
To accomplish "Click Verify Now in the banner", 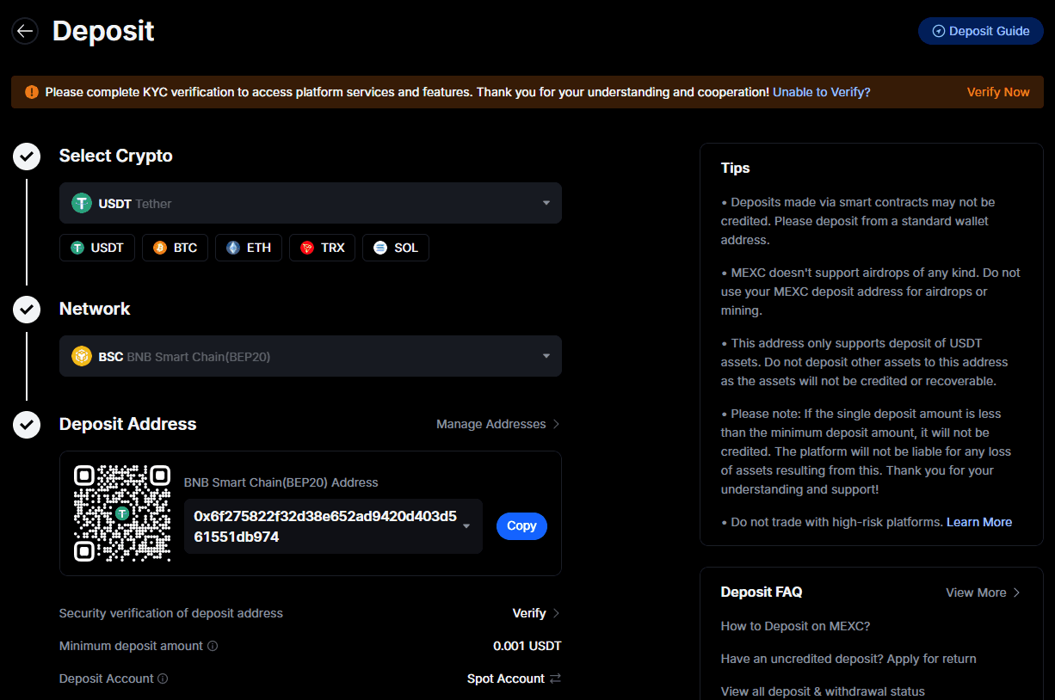I will 998,92.
